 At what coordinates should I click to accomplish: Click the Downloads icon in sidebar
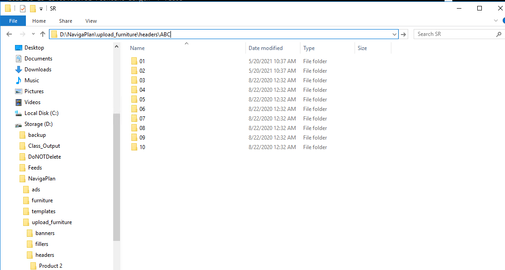[x=19, y=70]
